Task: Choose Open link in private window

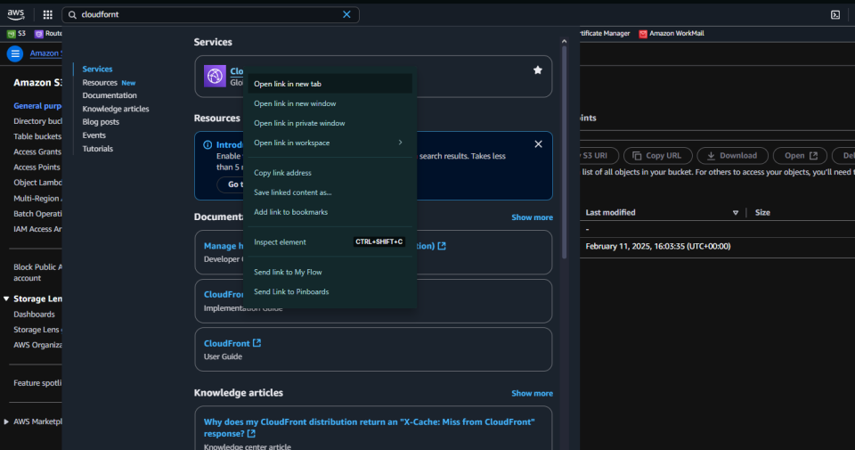Action: 330,123
